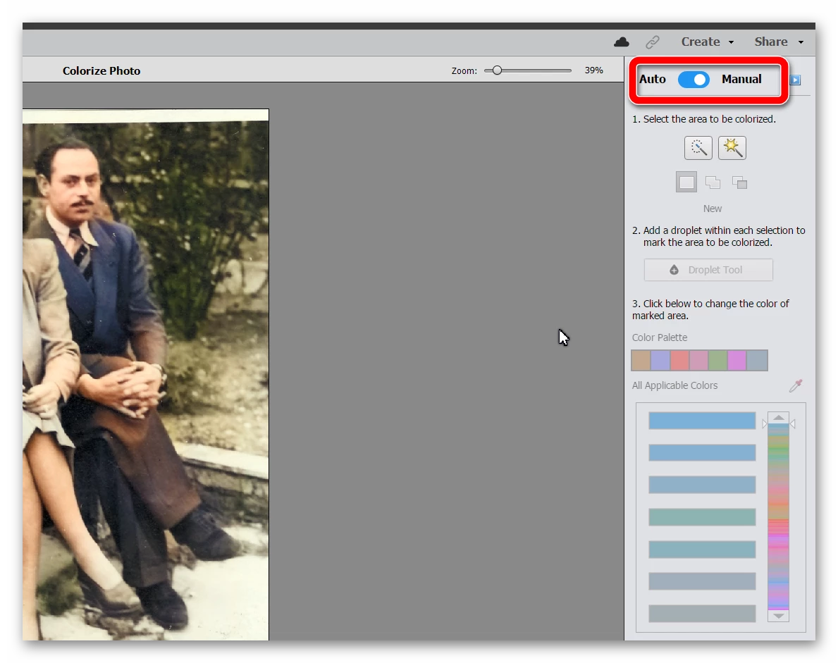Select the Quick Selection tool

tap(698, 148)
